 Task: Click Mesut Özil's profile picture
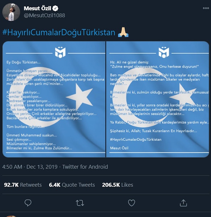pyautogui.click(x=11, y=12)
